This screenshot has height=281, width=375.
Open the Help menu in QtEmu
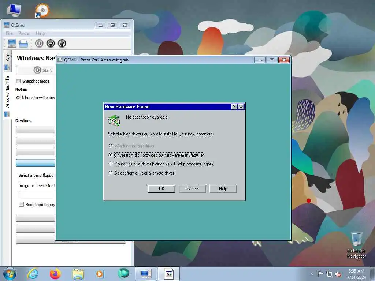[x=40, y=33]
